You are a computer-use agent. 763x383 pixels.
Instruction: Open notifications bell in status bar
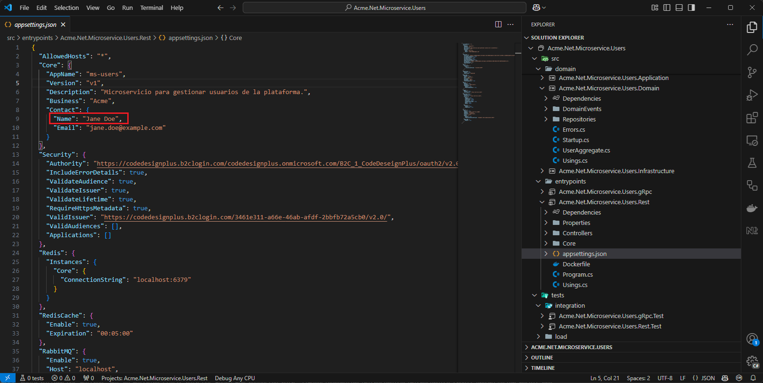[x=753, y=378]
